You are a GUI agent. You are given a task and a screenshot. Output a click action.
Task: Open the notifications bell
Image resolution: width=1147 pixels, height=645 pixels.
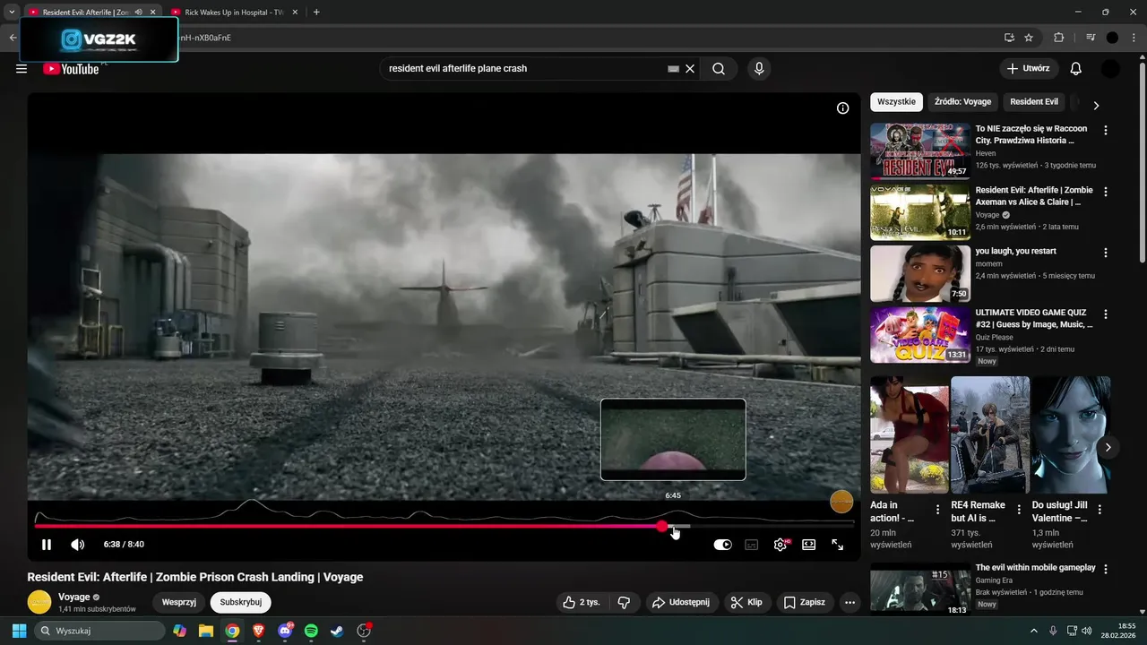pyautogui.click(x=1076, y=69)
